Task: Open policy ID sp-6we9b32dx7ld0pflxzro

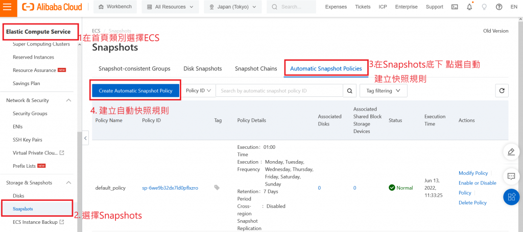Action: (170, 188)
